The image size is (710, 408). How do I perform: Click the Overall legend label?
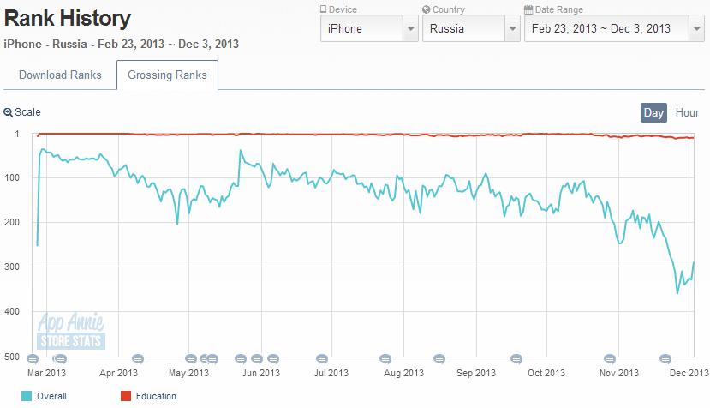[x=51, y=396]
